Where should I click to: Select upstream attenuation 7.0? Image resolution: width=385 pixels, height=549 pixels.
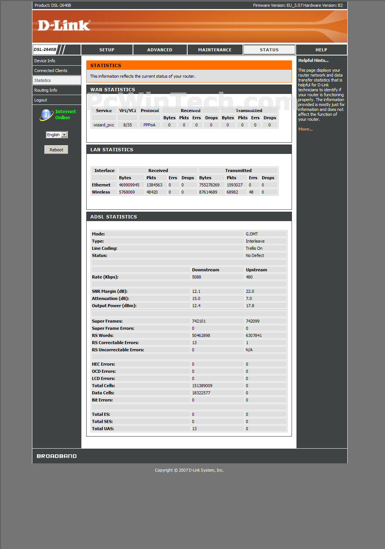pyautogui.click(x=249, y=298)
